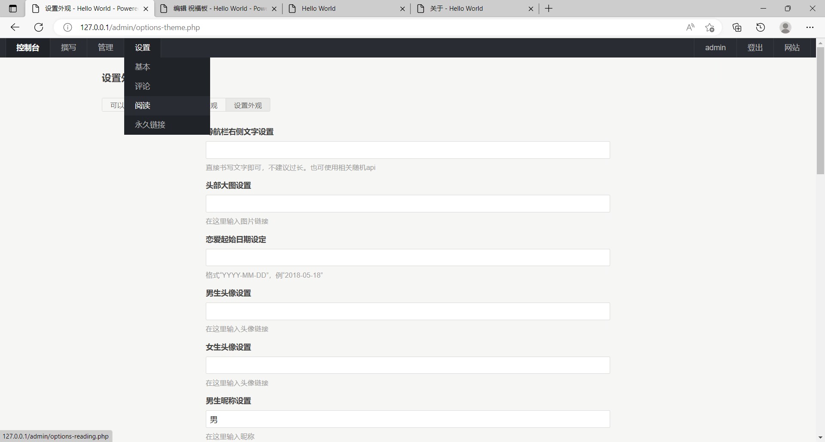This screenshot has height=442, width=825.
Task: Click the 男生昵称设置 field containing 男
Action: [408, 419]
